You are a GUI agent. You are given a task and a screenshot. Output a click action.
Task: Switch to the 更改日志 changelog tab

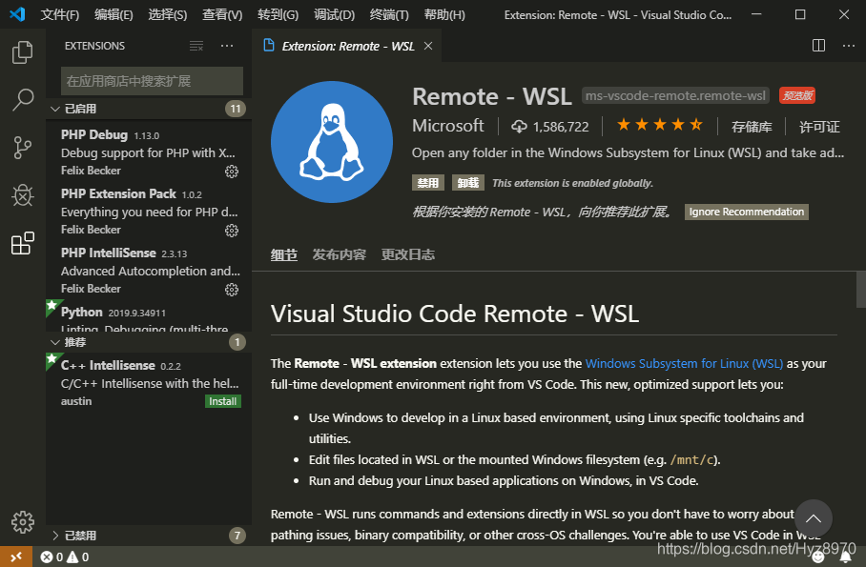pos(407,254)
